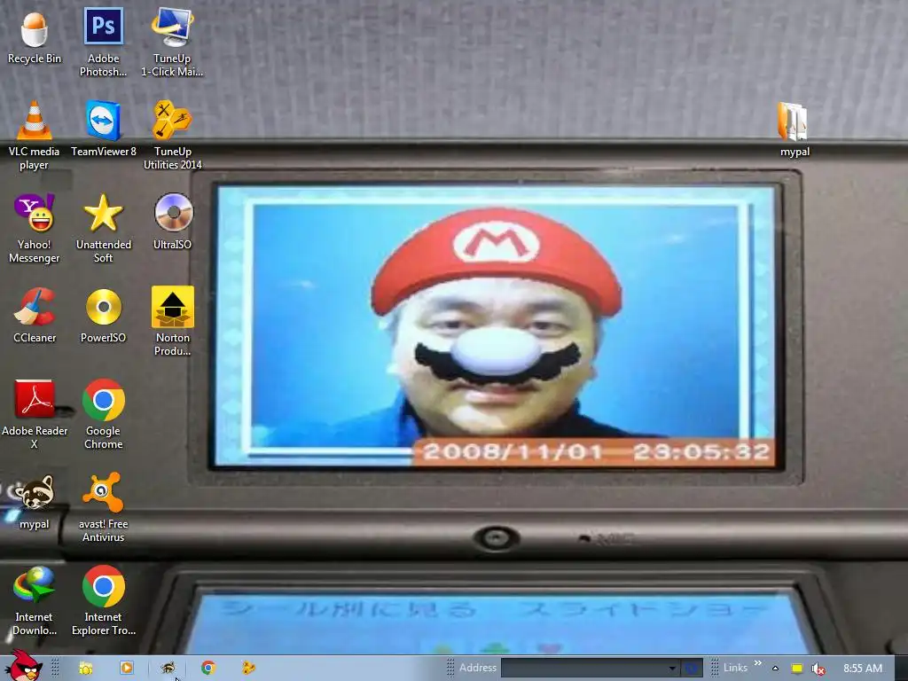The width and height of the screenshot is (908, 681).
Task: Open the Links toolbar label
Action: coord(735,668)
